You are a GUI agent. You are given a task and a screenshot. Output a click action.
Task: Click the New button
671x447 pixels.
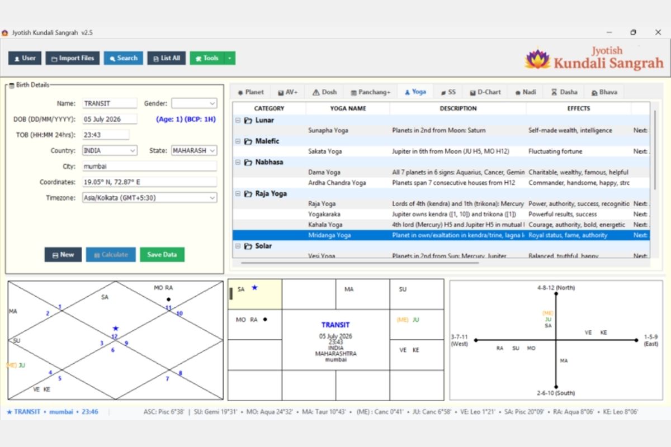(x=63, y=254)
